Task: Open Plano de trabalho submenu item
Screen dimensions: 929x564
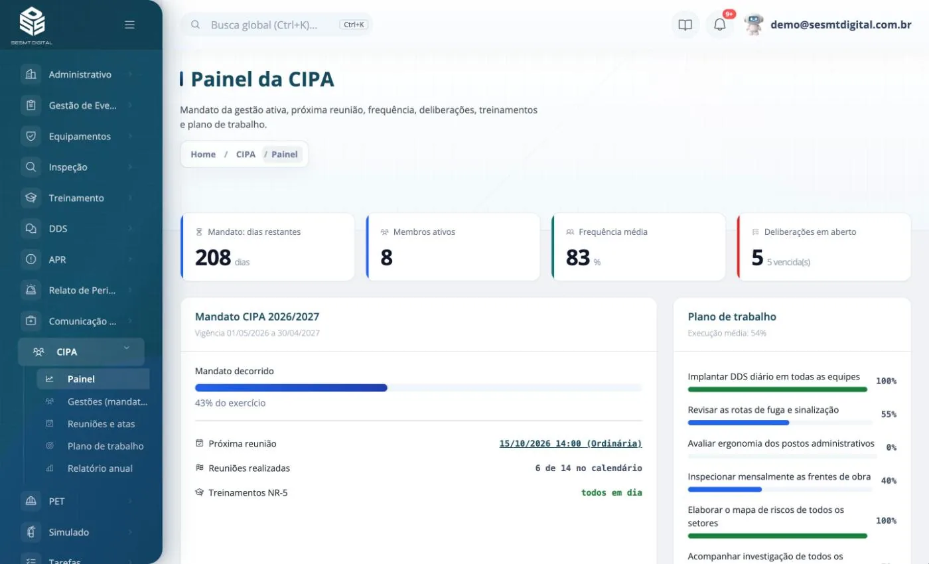Action: coord(93,446)
